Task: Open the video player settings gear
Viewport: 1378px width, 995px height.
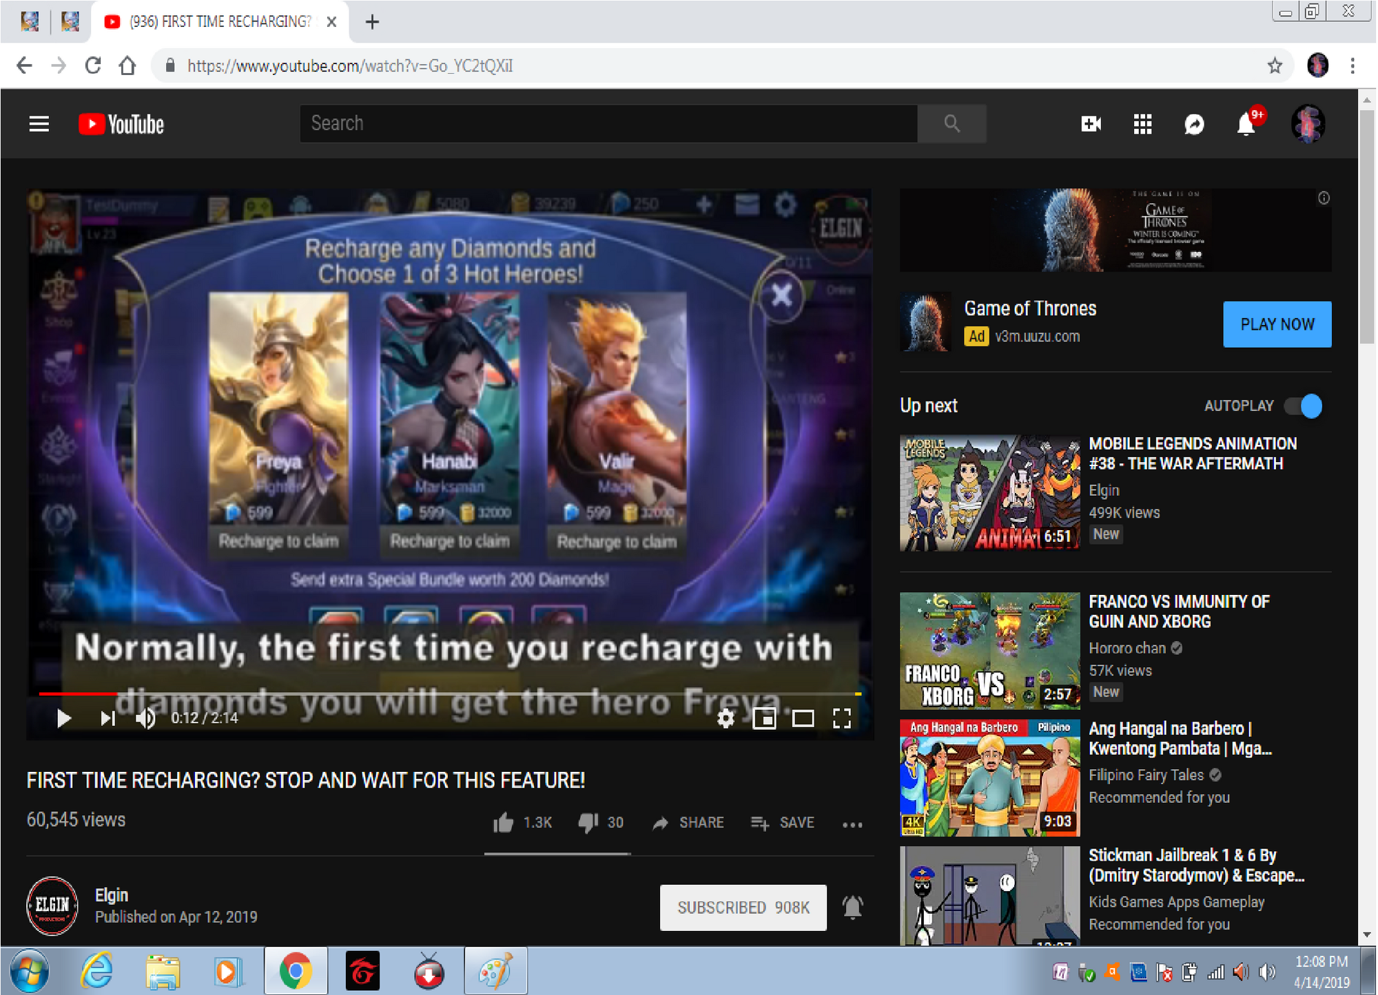Action: point(725,718)
